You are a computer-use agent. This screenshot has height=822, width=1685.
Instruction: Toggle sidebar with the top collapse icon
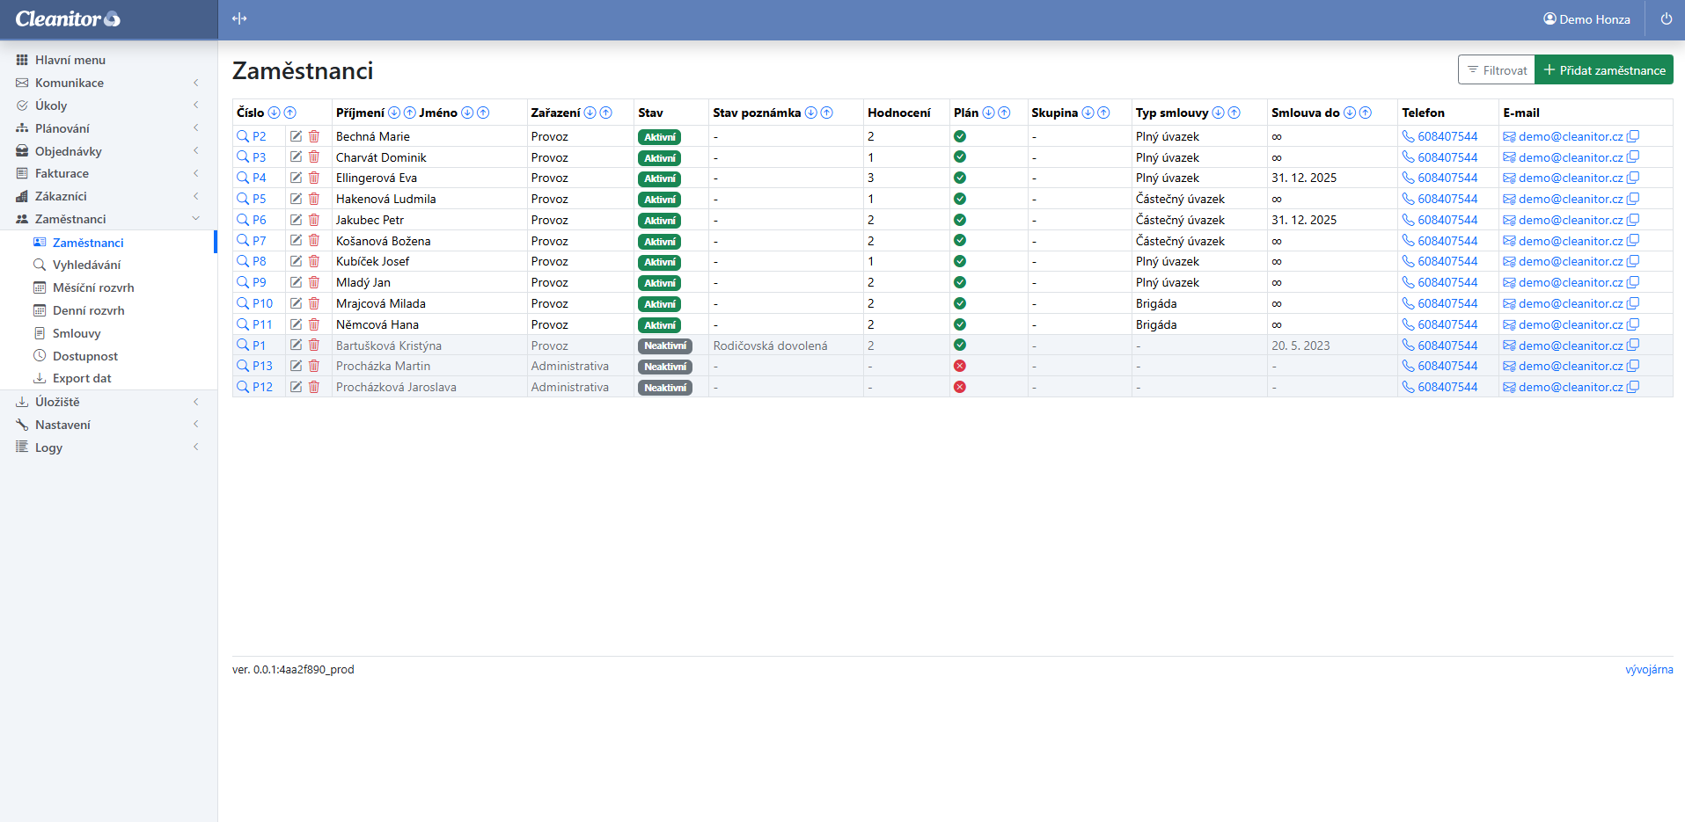pyautogui.click(x=239, y=19)
